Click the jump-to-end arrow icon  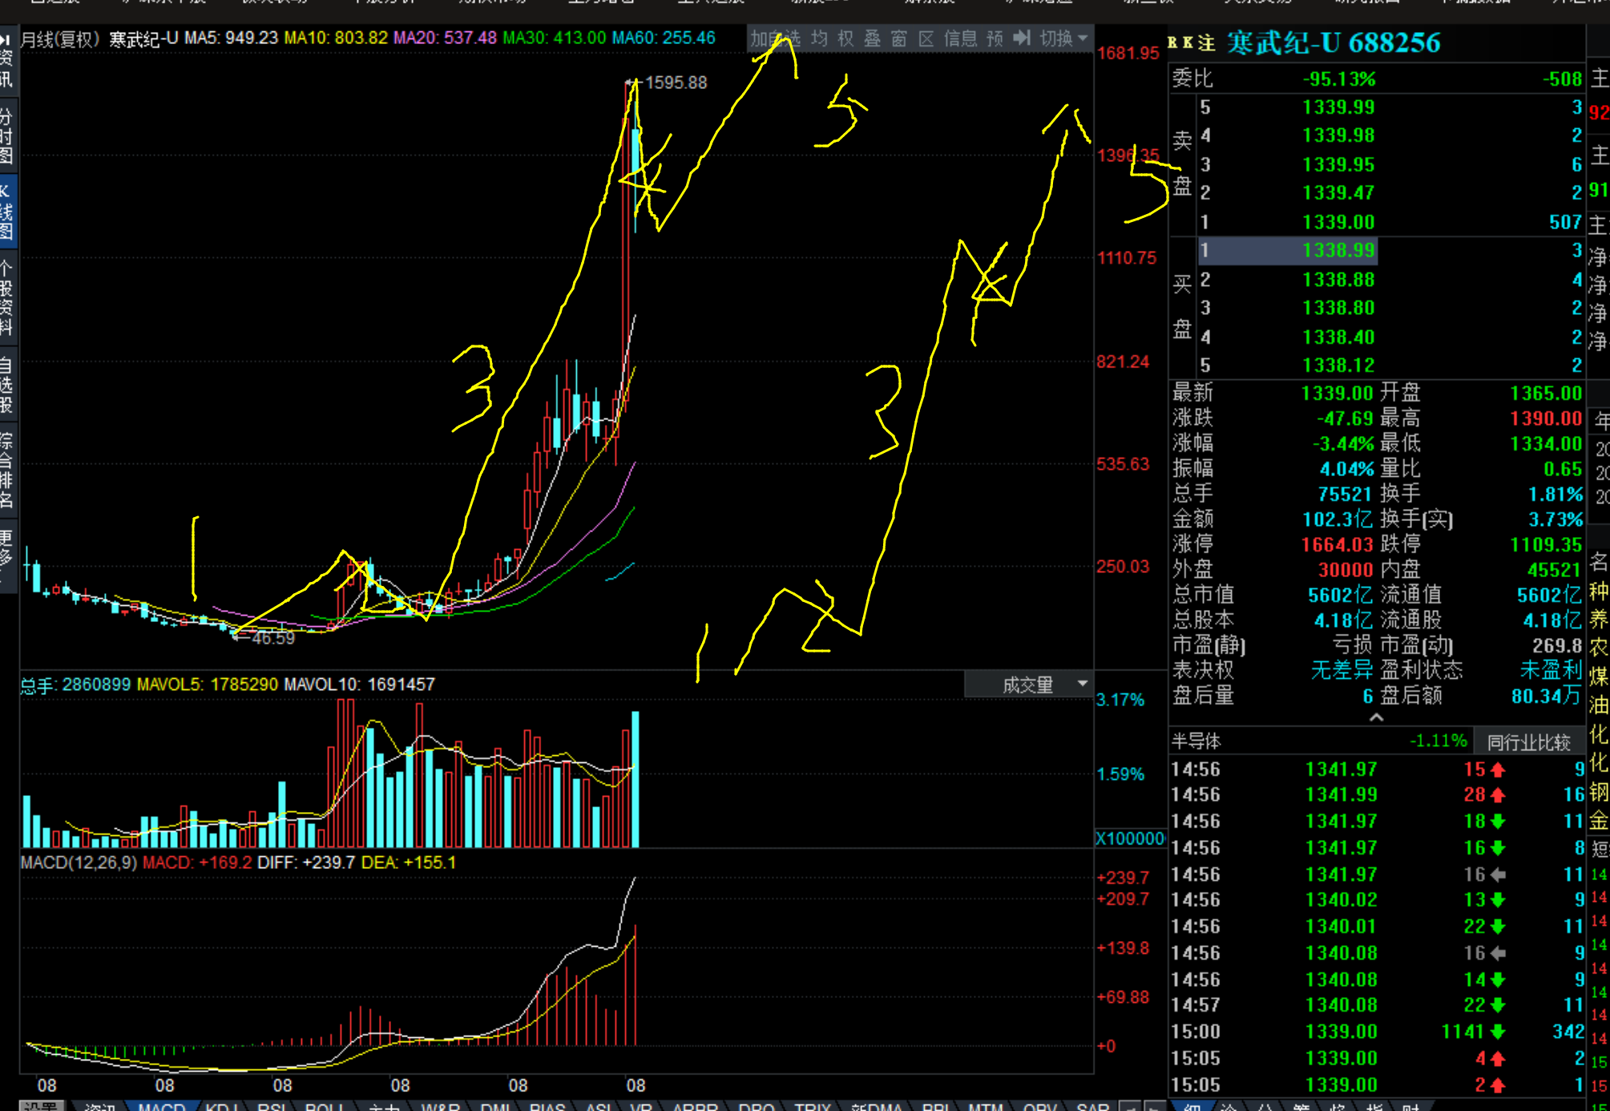coord(1022,38)
